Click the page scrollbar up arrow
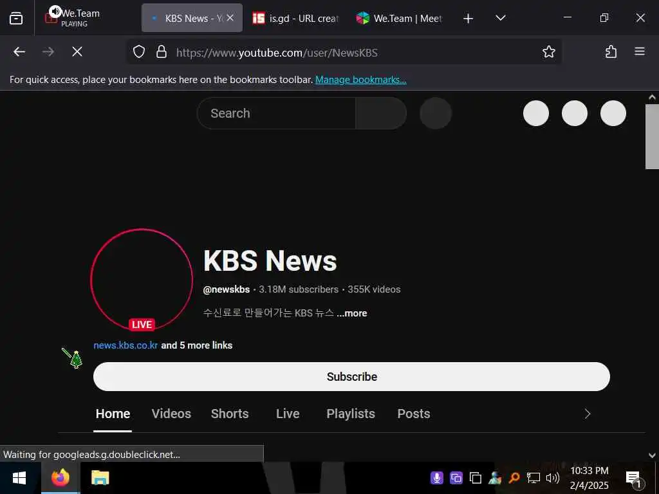Viewport: 659px width, 494px height. pyautogui.click(x=652, y=97)
